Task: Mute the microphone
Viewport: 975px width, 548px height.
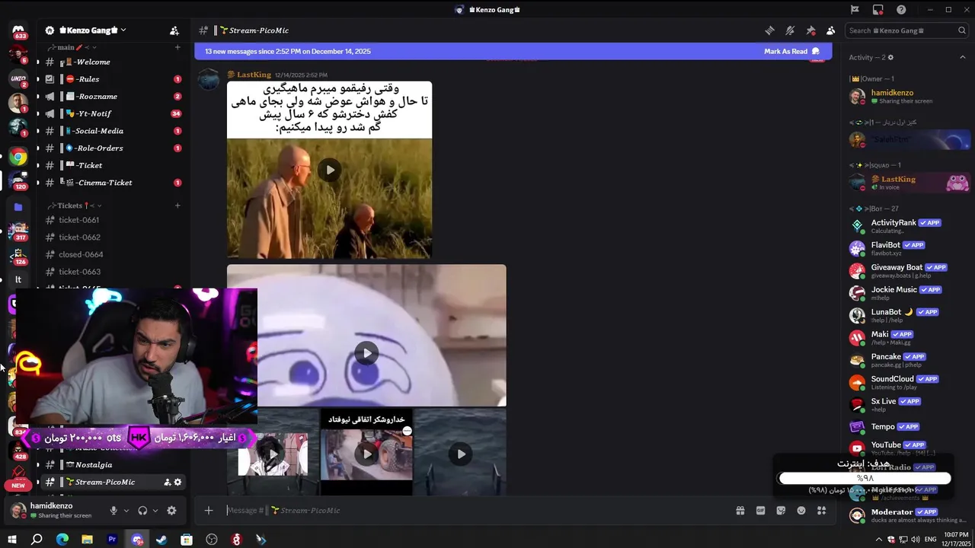Action: click(113, 511)
